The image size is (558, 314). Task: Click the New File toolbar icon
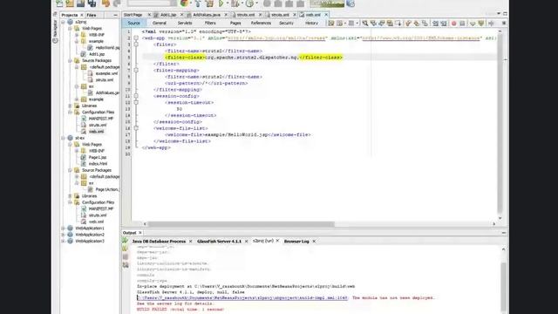(x=59, y=3)
